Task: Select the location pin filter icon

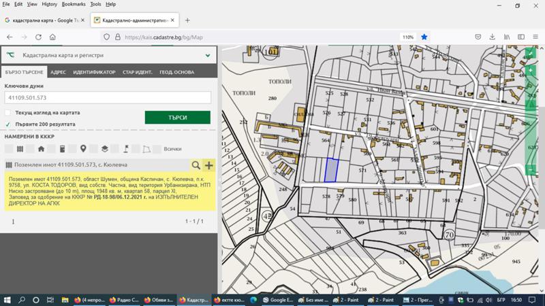Action: coord(83,149)
